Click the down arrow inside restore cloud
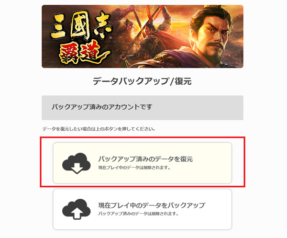287x238 pixels. [77, 168]
